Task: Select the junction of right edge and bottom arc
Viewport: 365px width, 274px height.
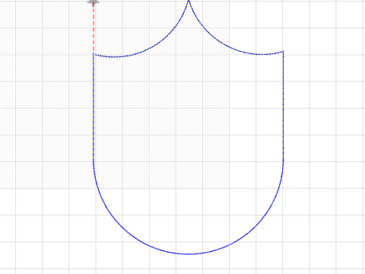Action: tap(283, 159)
